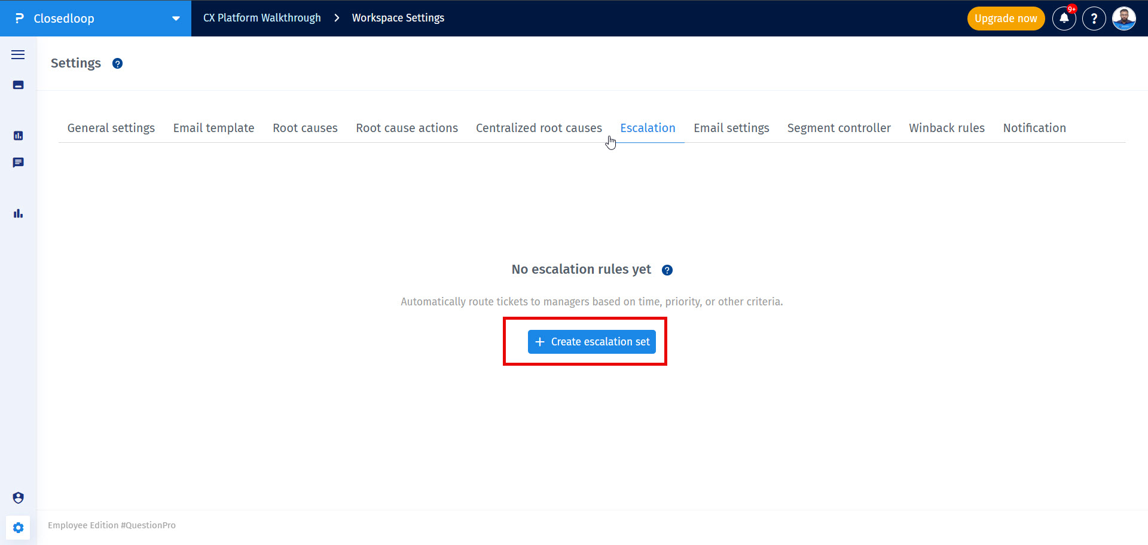The height and width of the screenshot is (545, 1148).
Task: Click the help icon beside Settings title
Action: coord(117,63)
